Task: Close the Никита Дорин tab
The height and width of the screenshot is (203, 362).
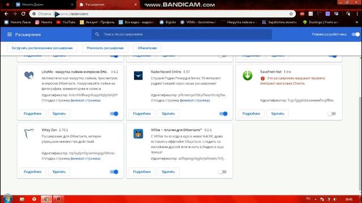Action: click(x=72, y=5)
